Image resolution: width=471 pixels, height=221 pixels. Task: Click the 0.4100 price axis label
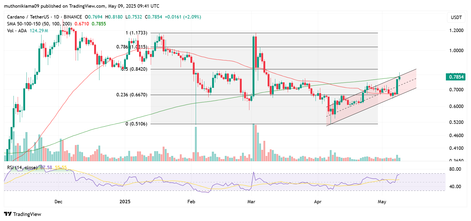456,148
